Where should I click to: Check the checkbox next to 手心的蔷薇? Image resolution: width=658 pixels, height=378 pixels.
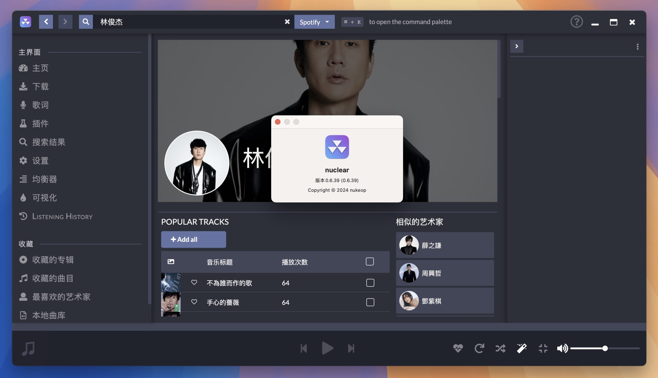pos(370,302)
